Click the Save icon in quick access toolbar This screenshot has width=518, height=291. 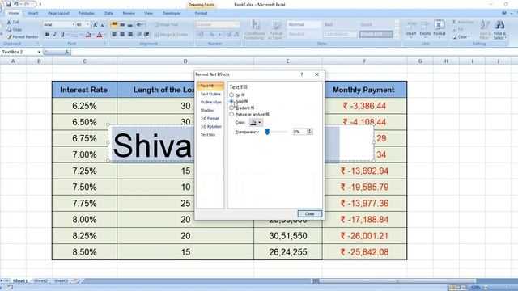(9, 4)
